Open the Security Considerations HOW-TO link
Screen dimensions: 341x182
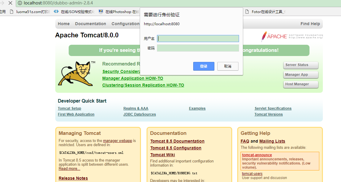point(121,72)
